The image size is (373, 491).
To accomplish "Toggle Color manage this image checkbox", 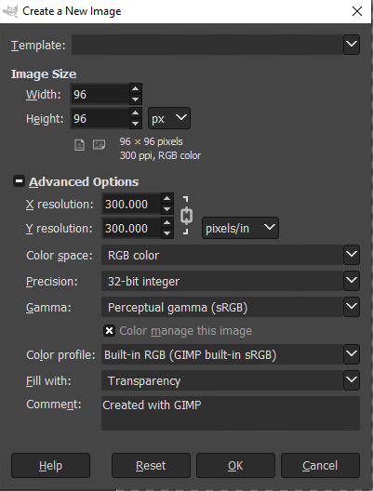I will 109,331.
